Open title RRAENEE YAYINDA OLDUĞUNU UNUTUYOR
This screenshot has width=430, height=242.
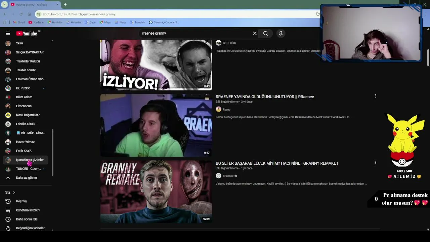(265, 97)
